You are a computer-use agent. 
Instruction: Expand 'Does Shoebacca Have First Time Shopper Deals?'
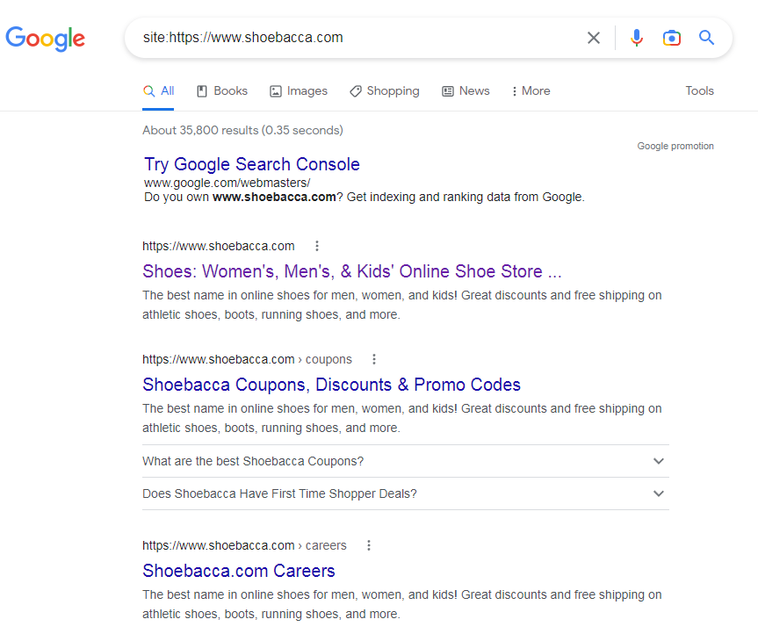point(659,493)
